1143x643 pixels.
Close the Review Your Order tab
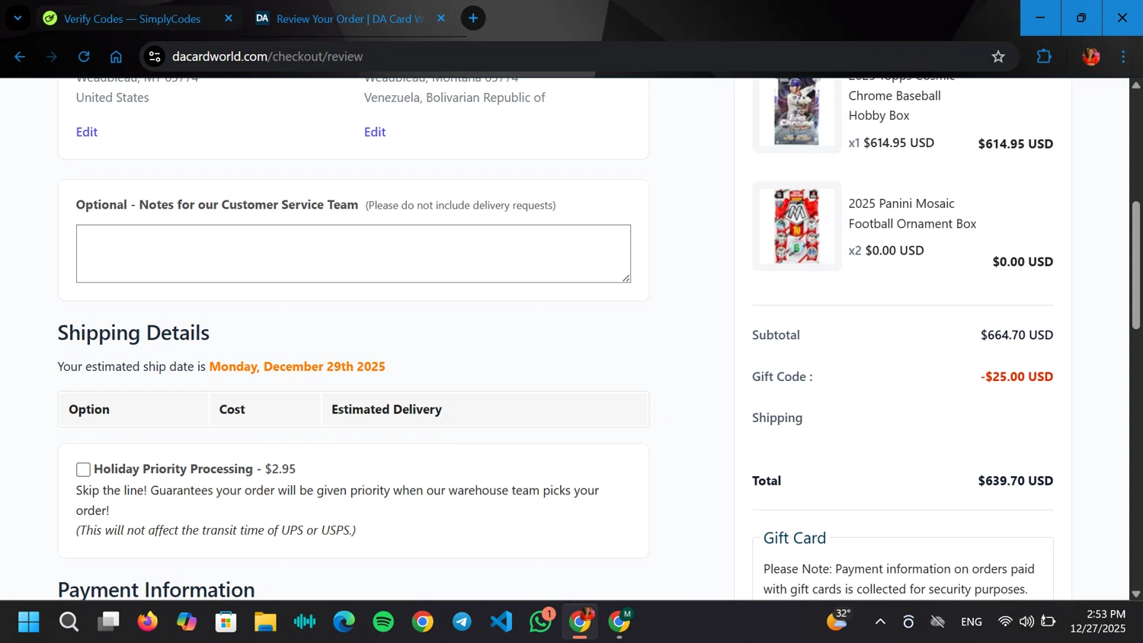tap(440, 18)
